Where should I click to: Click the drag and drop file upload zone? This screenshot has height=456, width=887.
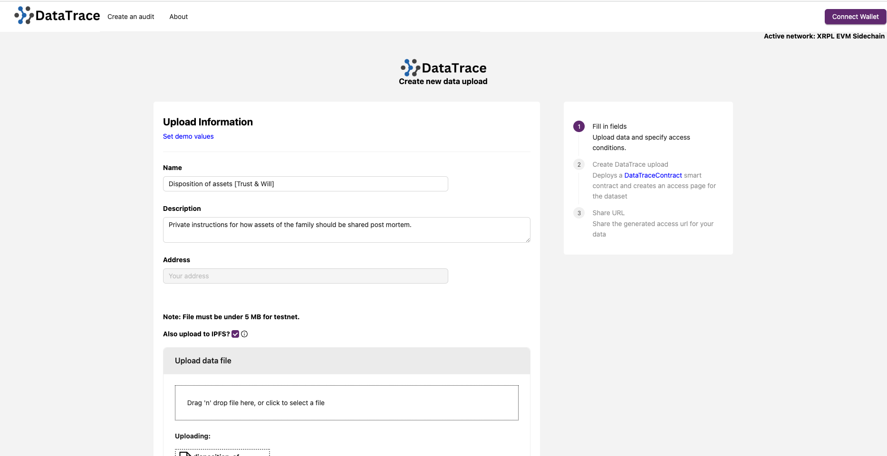(x=347, y=403)
